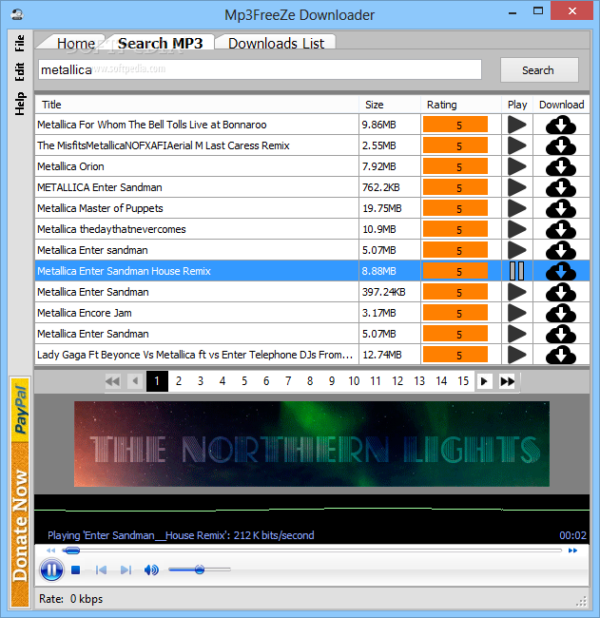Jump to last results page arrow
Image resolution: width=600 pixels, height=618 pixels.
507,381
